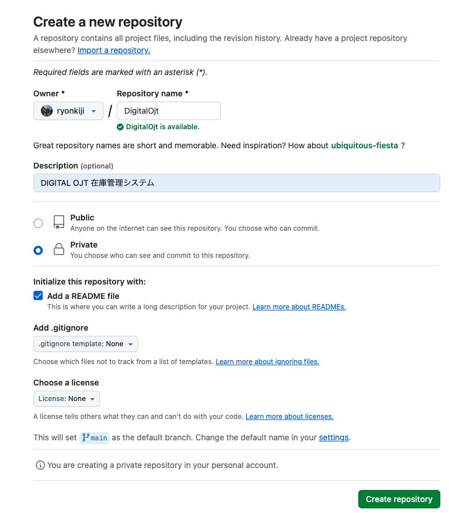
Task: Open the Import a repository link
Action: (114, 50)
